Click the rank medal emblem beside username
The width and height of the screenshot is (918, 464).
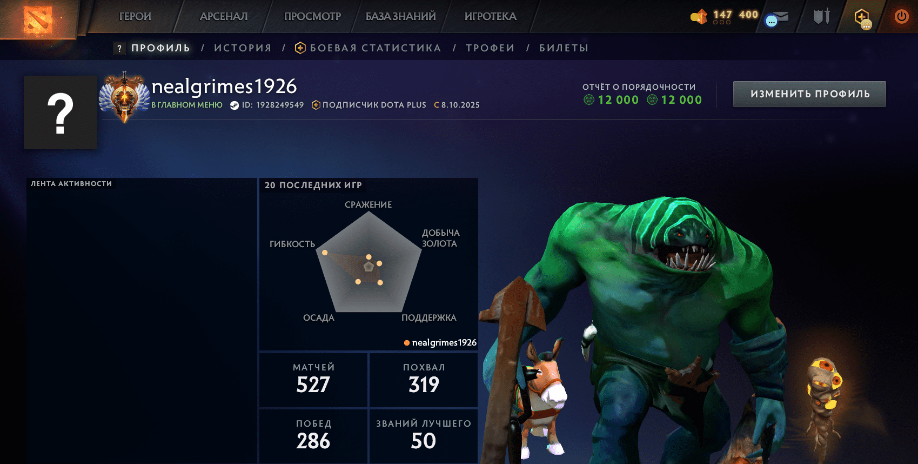click(x=125, y=97)
